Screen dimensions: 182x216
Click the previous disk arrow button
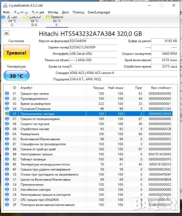[6, 33]
